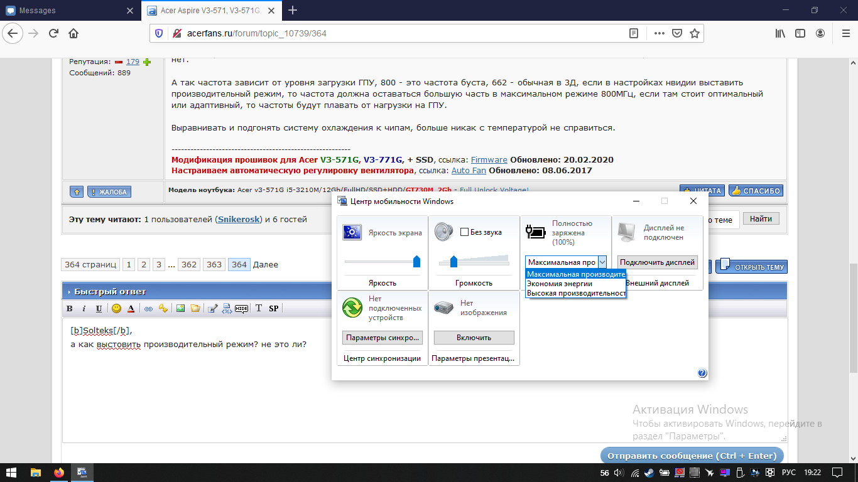Click the screen brightness icon in Mobility Center

[x=352, y=233]
